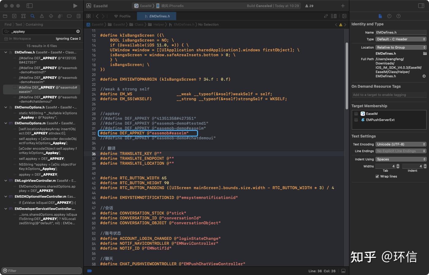Switch to the Podfile tab
Screen dimensions: 429x275
click(122, 16)
